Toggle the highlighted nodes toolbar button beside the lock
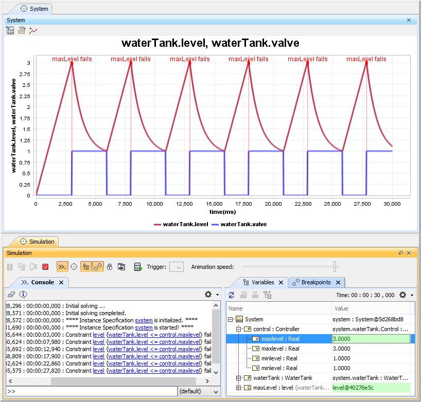Image resolution: width=421 pixels, height=402 pixels. [x=98, y=267]
